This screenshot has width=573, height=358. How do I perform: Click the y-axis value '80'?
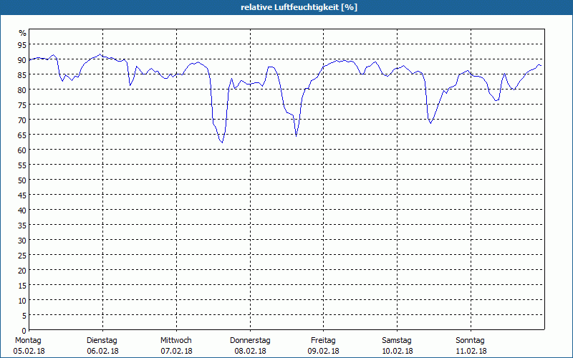22,90
